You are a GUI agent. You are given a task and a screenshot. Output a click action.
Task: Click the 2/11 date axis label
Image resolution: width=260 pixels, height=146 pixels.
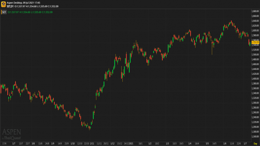(x=92, y=144)
